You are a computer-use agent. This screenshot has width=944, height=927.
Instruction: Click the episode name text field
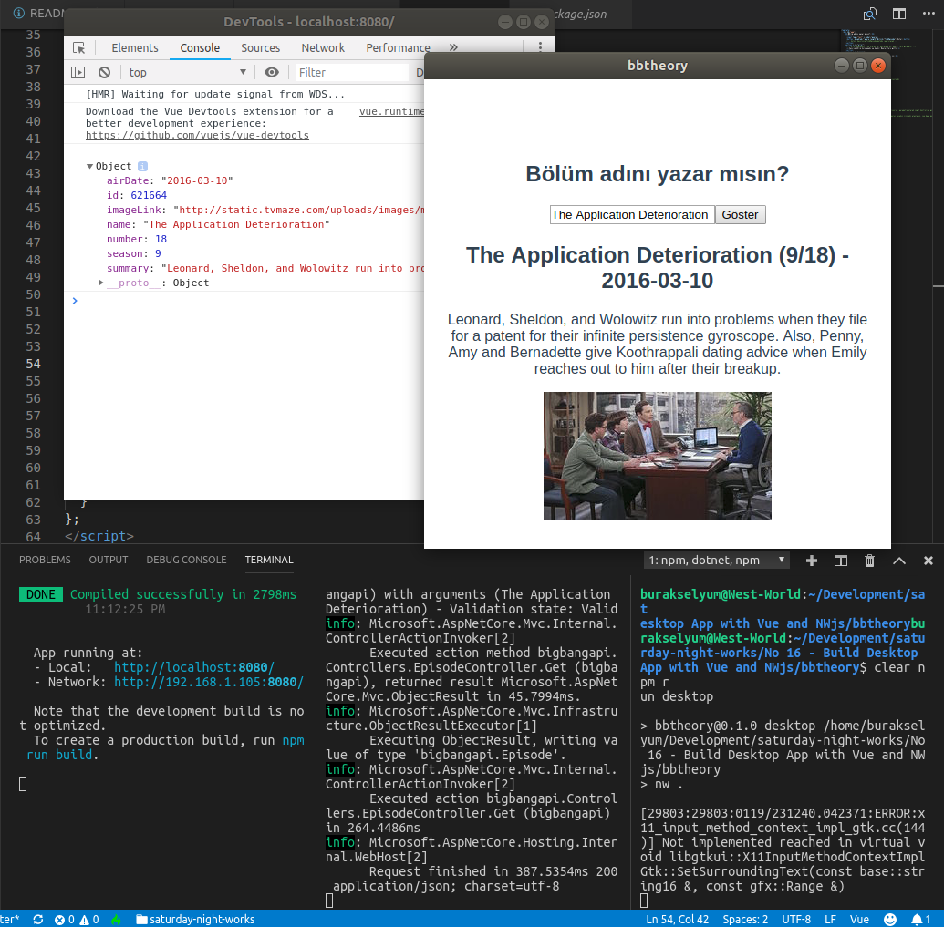tap(631, 215)
